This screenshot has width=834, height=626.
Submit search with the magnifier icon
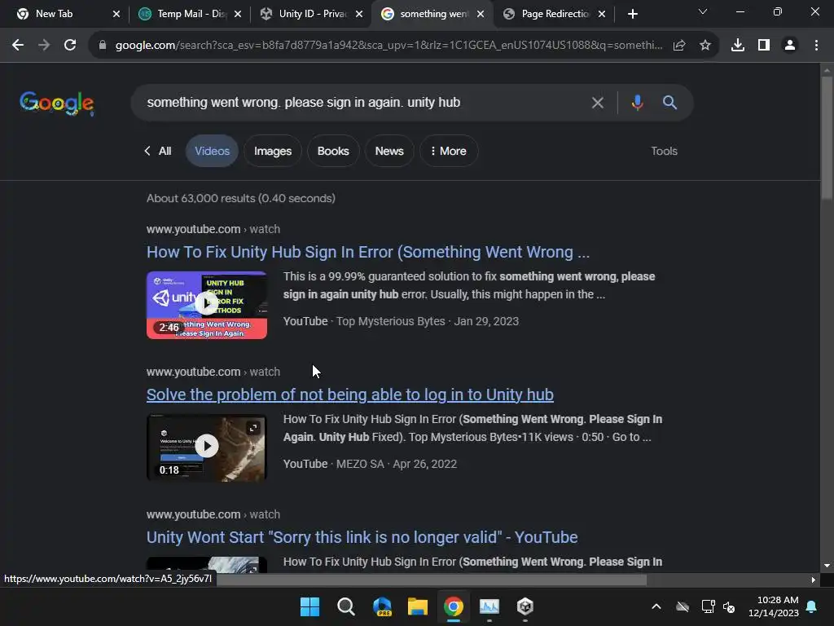tap(669, 102)
